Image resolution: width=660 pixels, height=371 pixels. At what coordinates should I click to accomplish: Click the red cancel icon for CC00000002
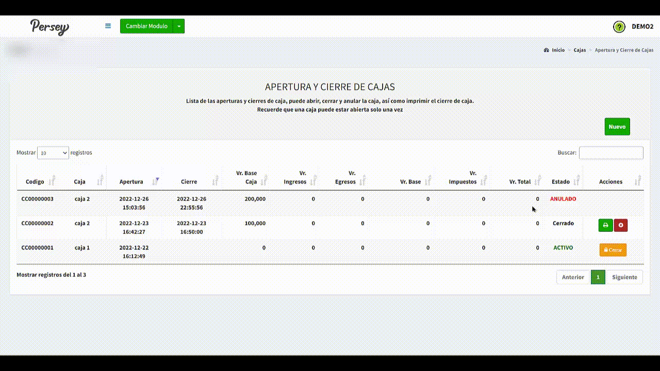(620, 225)
